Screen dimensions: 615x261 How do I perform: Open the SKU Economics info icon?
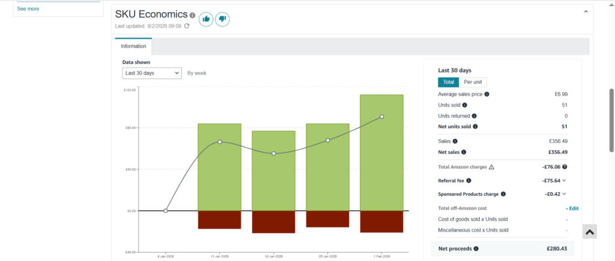click(x=192, y=16)
